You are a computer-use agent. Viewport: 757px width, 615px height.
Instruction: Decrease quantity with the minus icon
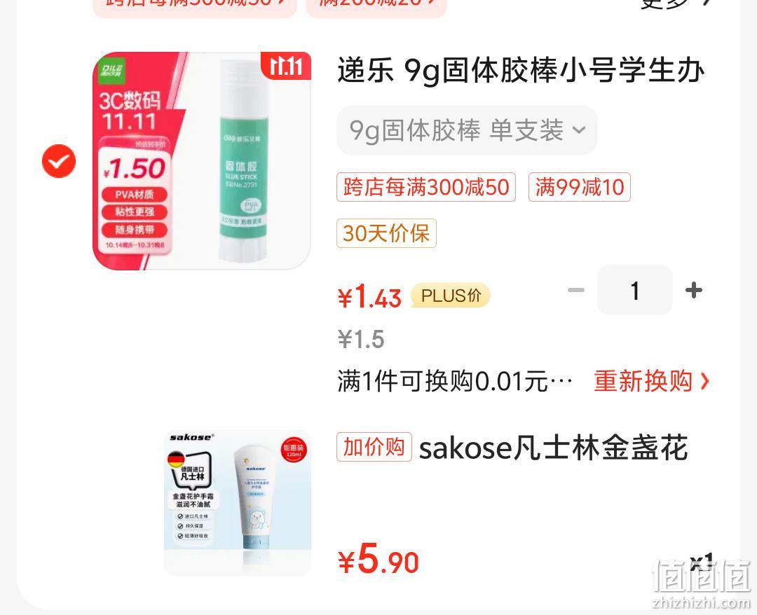pos(576,291)
